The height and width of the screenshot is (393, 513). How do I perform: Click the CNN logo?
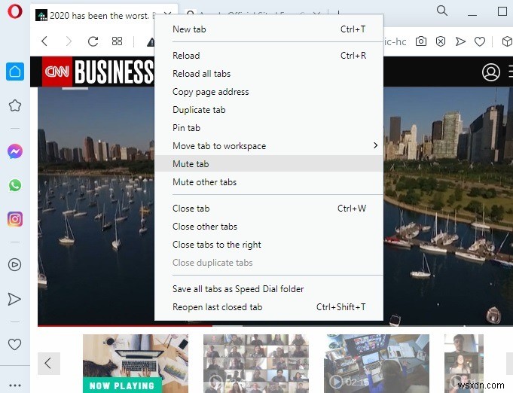[x=57, y=72]
